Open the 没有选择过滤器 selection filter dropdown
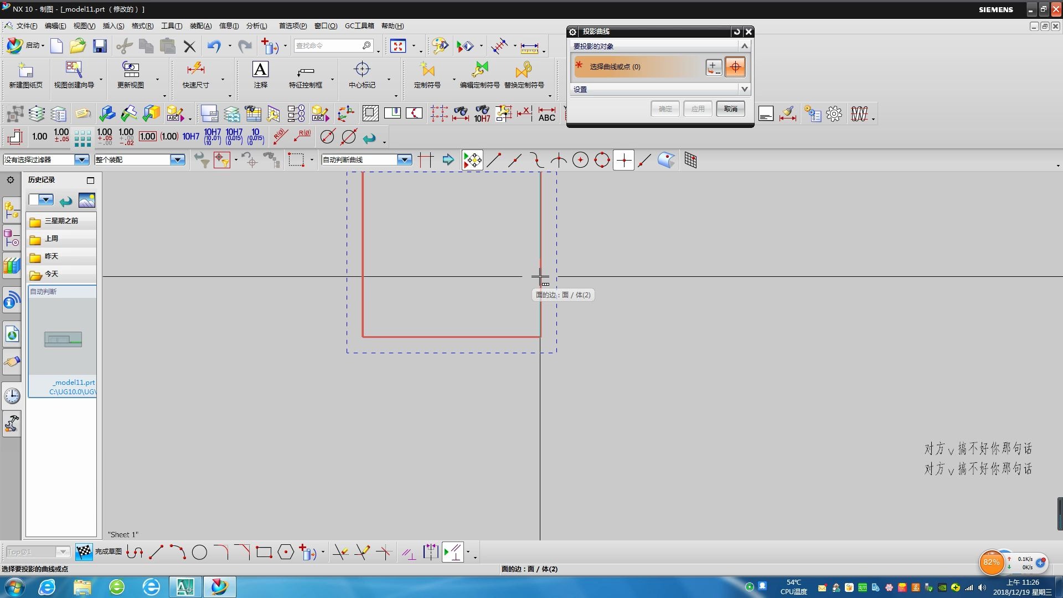This screenshot has width=1063, height=598. (x=82, y=160)
